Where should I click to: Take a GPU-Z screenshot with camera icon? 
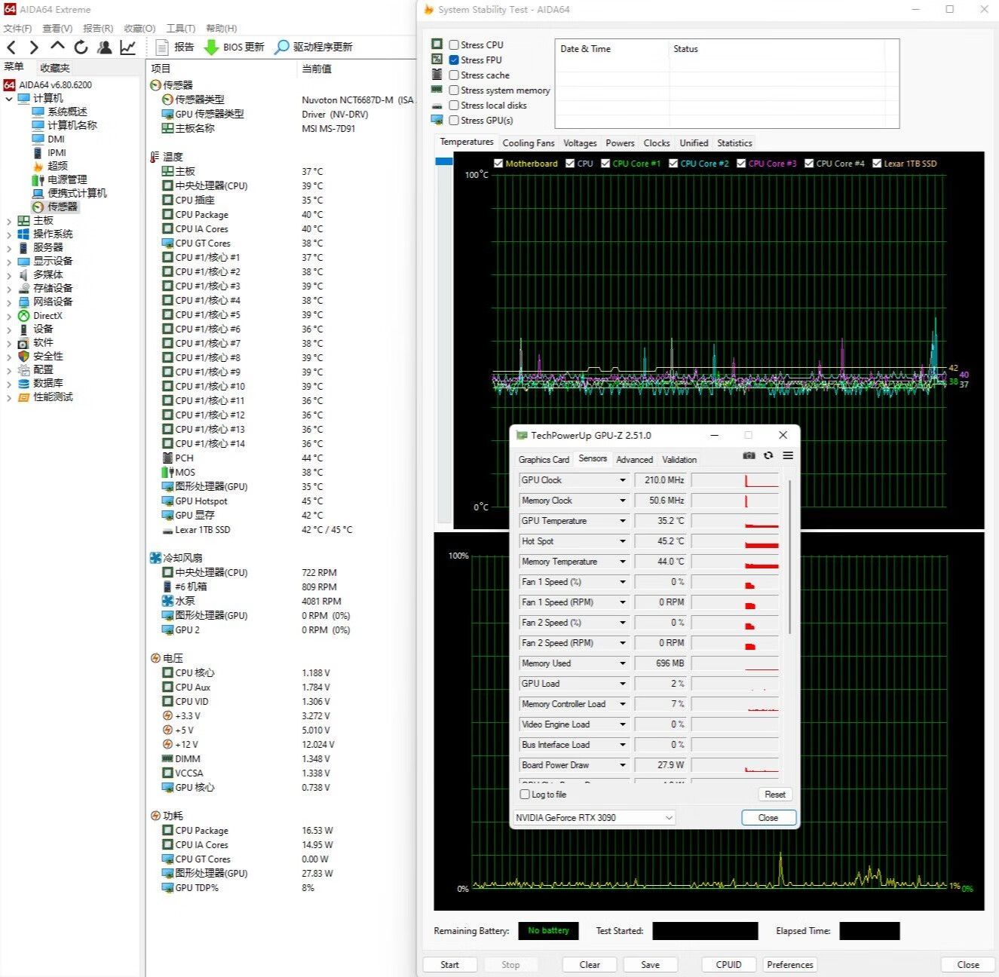tap(749, 455)
